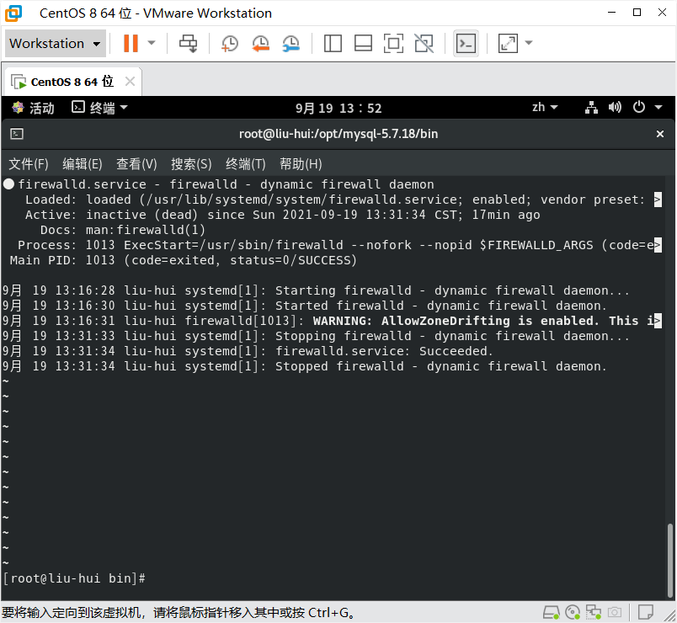Open the 活动 activities overview
The width and height of the screenshot is (677, 623).
33,108
